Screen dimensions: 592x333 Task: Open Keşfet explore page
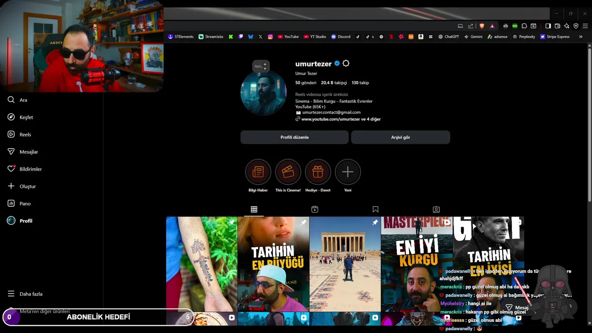pyautogui.click(x=20, y=117)
